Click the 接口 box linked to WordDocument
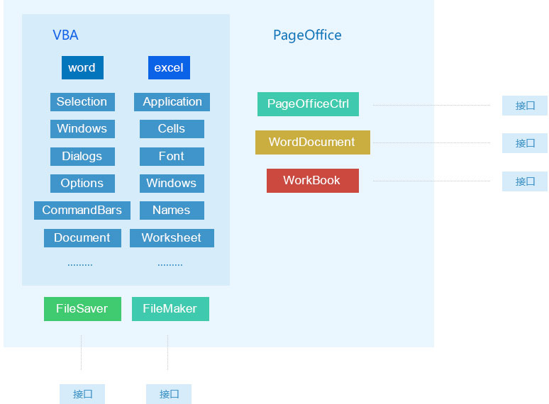549x404 pixels. click(x=524, y=143)
